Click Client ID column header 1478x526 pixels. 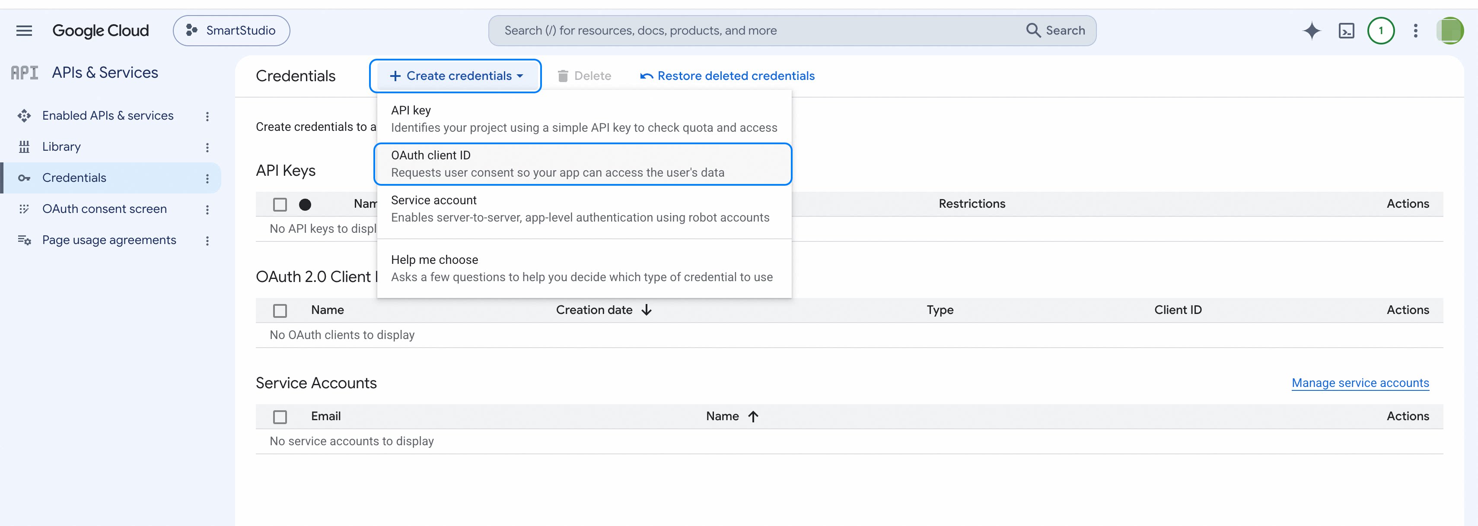[1177, 310]
